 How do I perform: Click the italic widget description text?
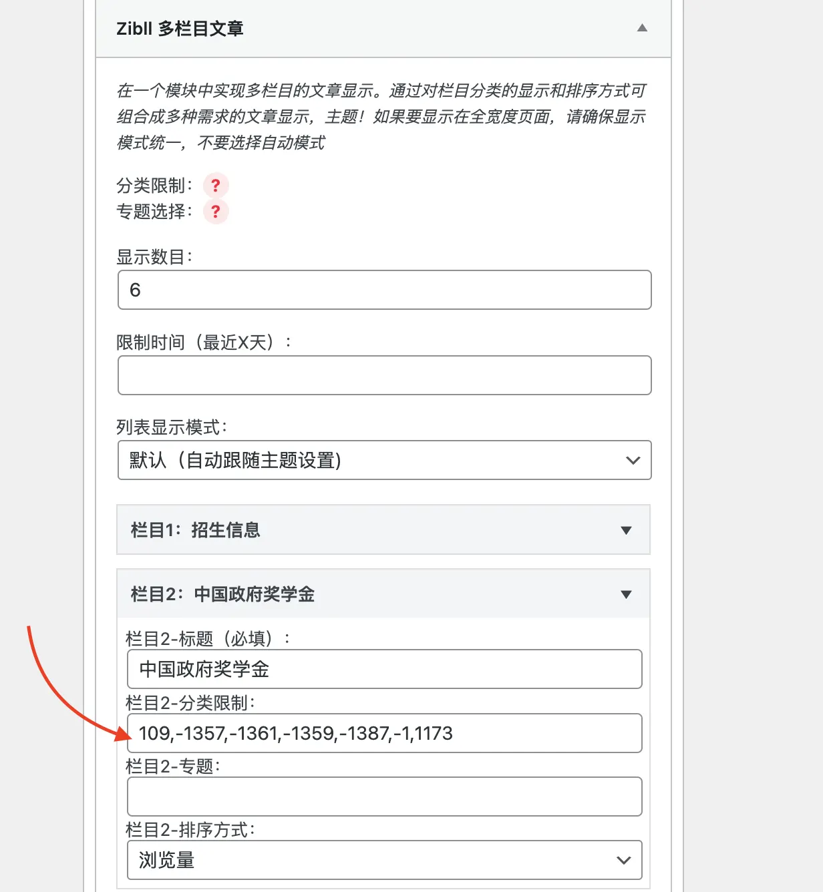pos(382,117)
